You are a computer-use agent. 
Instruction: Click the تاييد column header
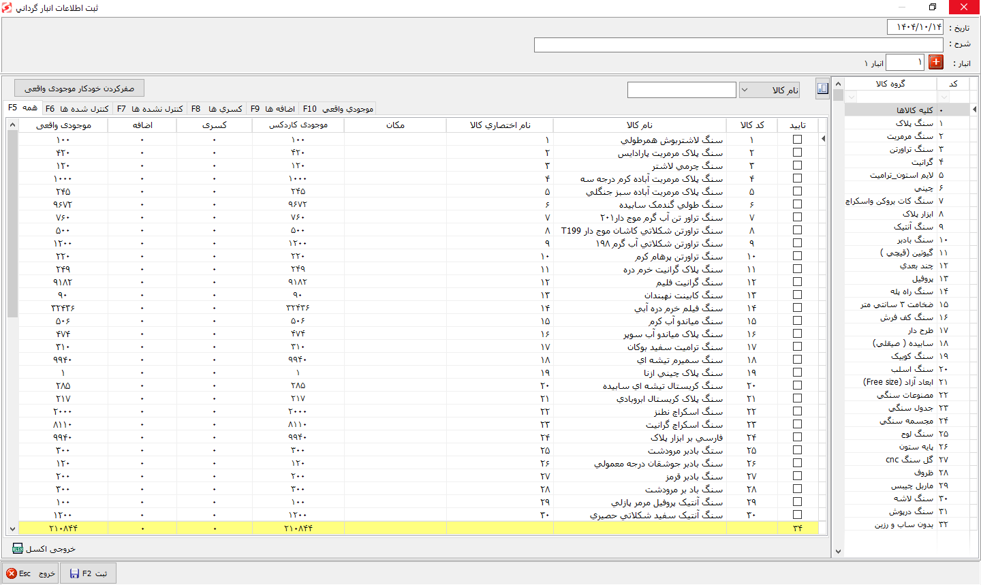coord(797,125)
